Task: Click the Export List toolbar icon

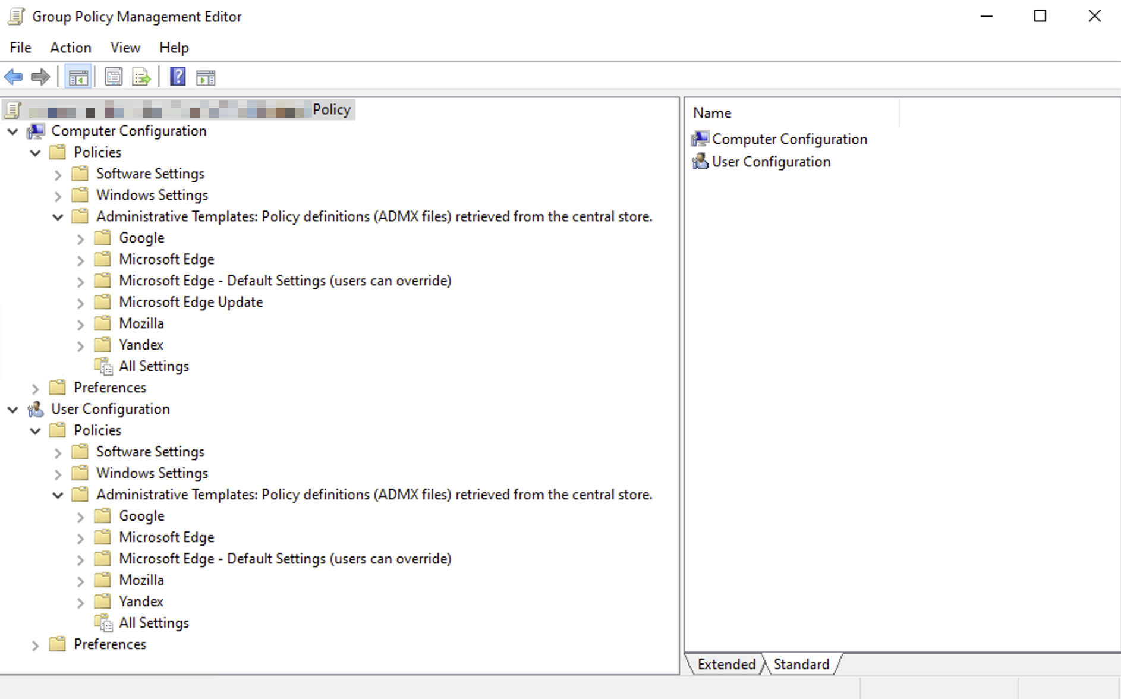Action: tap(141, 77)
